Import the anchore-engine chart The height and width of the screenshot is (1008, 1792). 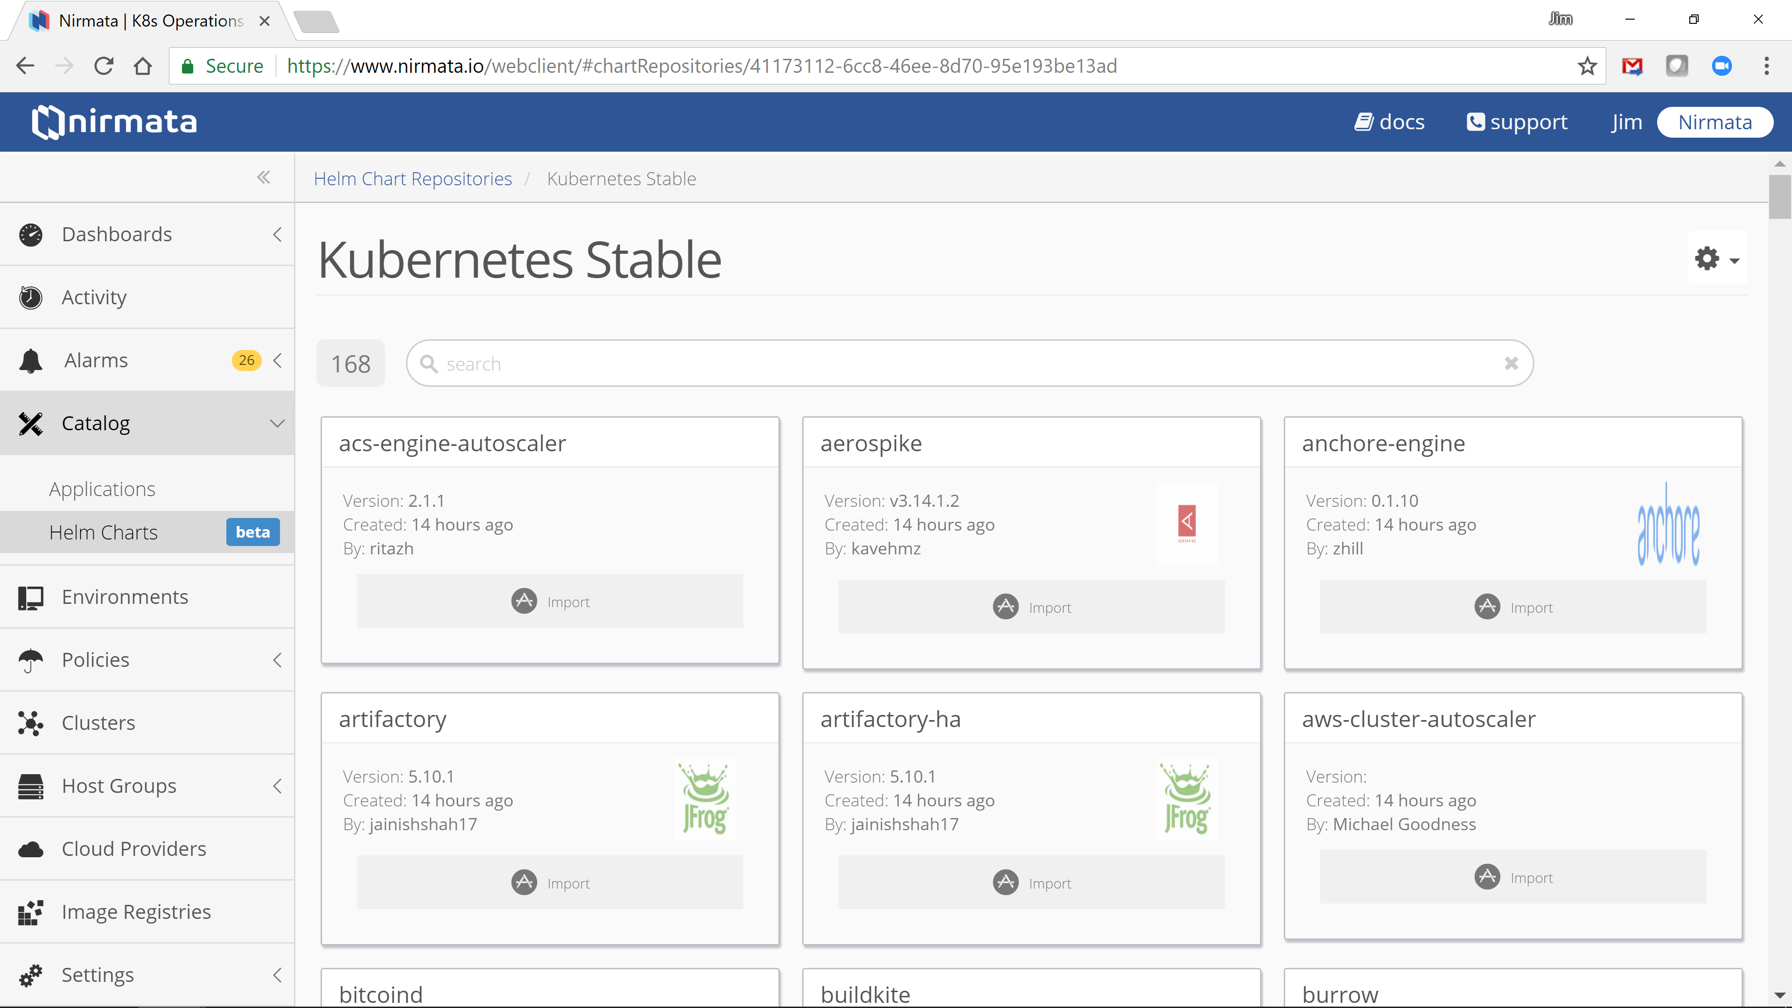point(1513,607)
